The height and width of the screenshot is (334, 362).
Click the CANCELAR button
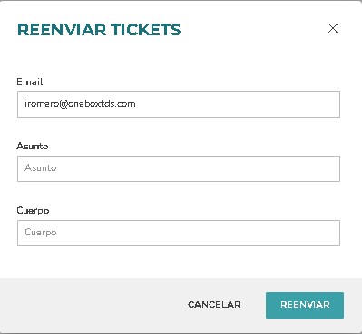pos(214,305)
